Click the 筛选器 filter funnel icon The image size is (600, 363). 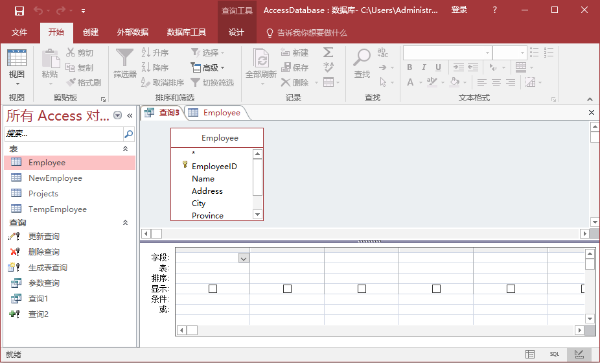[124, 58]
